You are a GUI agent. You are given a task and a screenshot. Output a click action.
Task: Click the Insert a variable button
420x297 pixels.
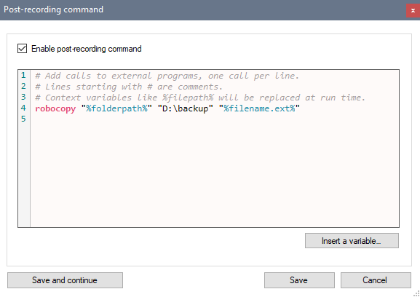tap(352, 241)
